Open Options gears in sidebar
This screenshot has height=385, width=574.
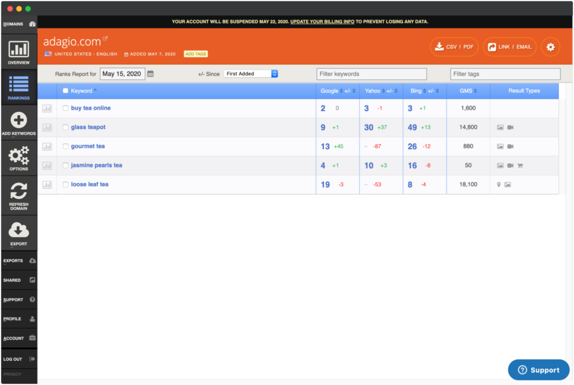click(x=18, y=155)
